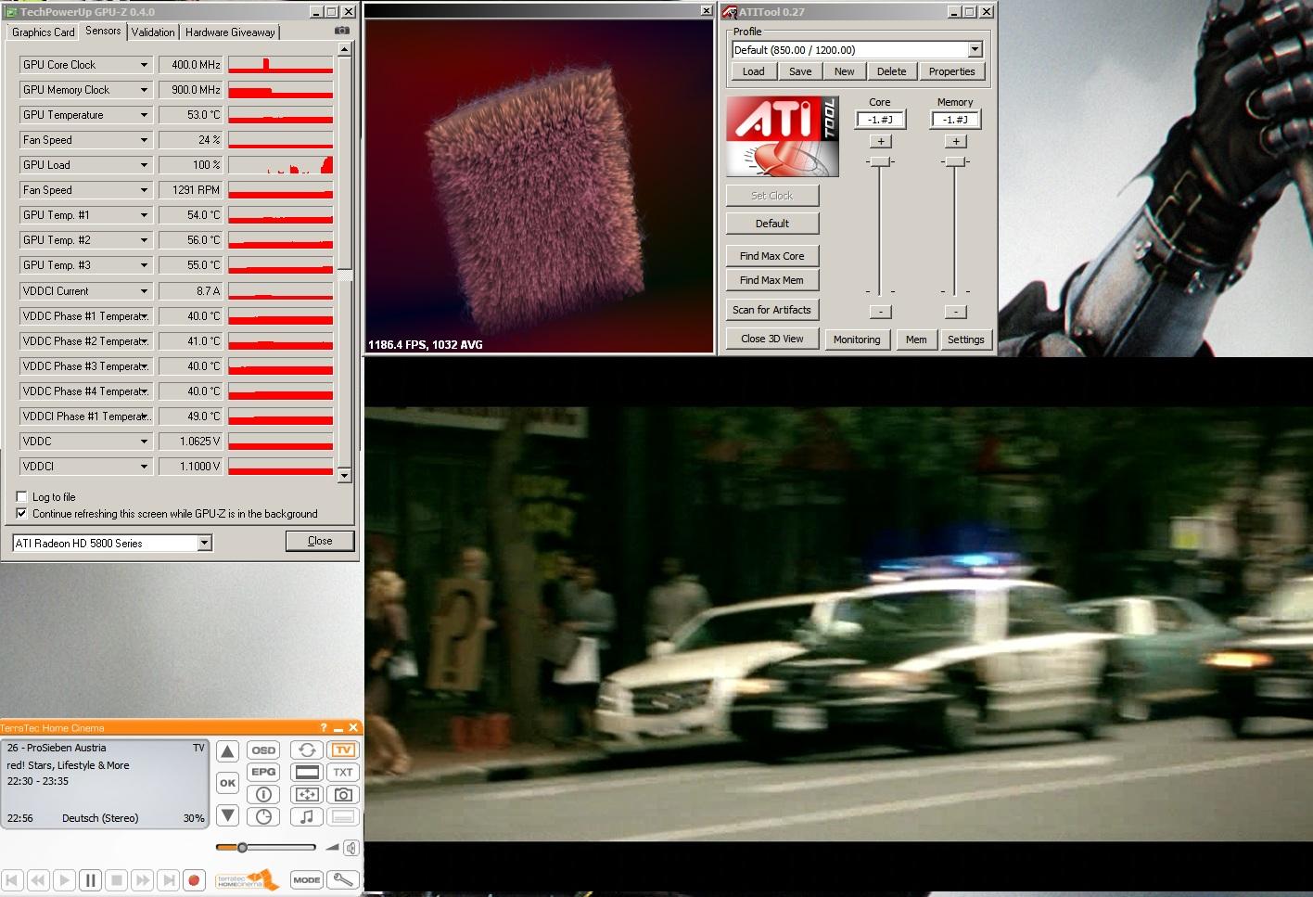The height and width of the screenshot is (897, 1313).
Task: Click the GPU-Z screenshot camera icon
Action: coord(341,31)
